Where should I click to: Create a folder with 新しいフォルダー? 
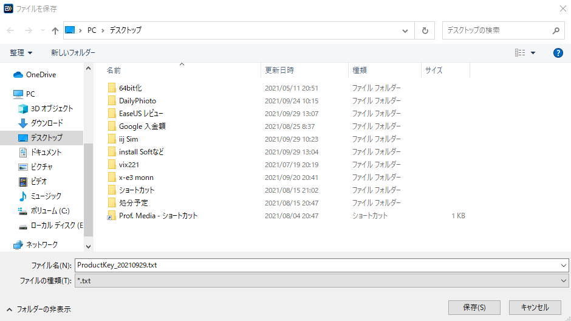click(x=73, y=53)
